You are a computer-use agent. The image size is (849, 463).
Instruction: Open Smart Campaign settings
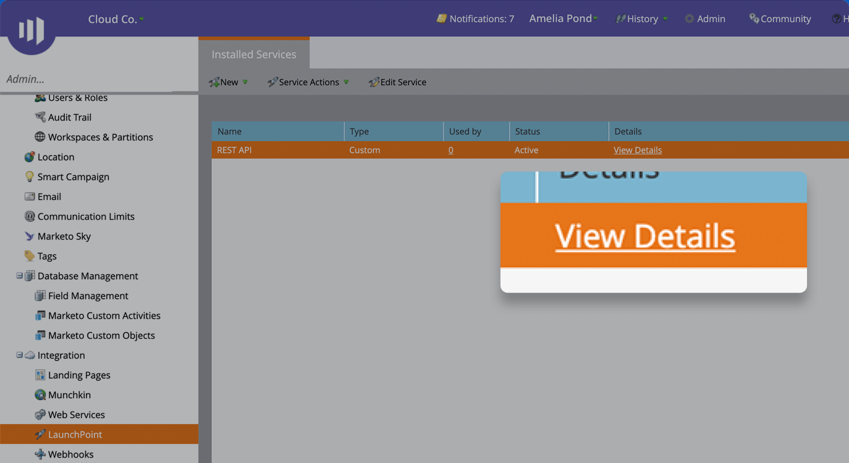pos(73,177)
